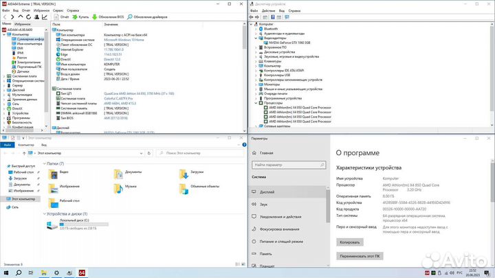Click Купить buy button in AIDA64
The image size is (495, 278).
(x=81, y=16)
